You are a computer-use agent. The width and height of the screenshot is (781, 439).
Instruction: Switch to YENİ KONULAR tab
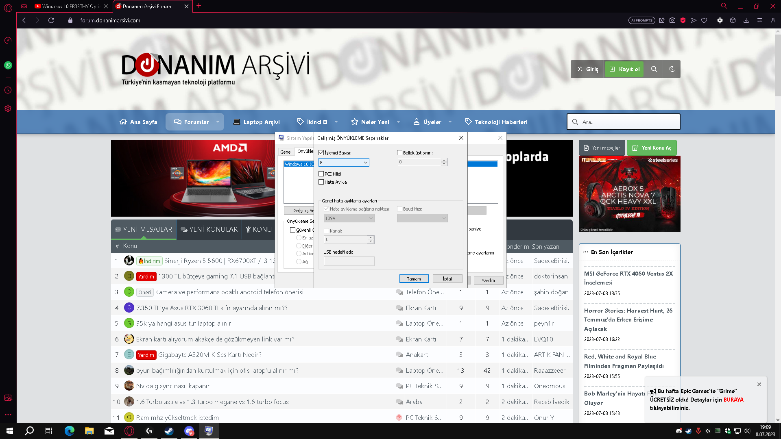(209, 230)
